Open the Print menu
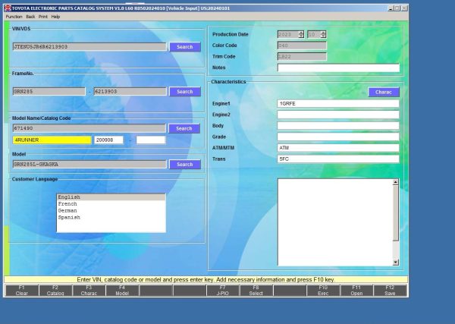Viewport: 455px width, 324px height. [42, 16]
